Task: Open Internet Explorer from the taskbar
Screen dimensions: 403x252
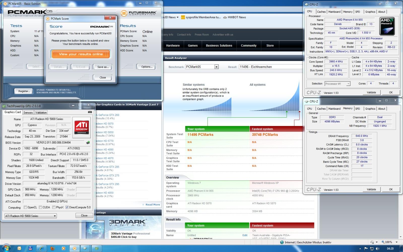Action: [x=42, y=248]
